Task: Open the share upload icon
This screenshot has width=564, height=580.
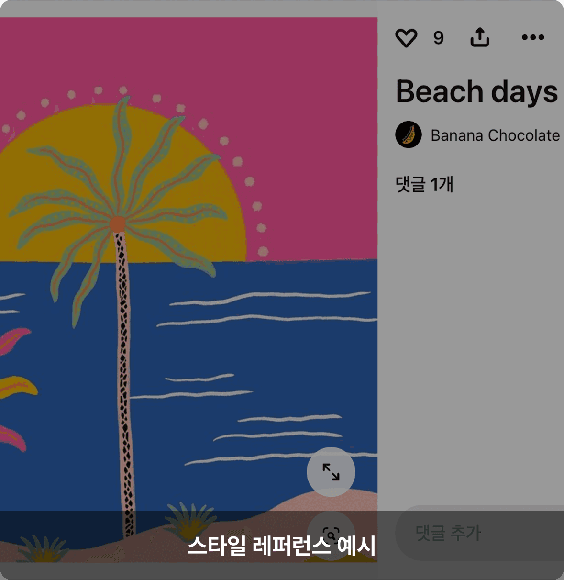Action: (480, 37)
